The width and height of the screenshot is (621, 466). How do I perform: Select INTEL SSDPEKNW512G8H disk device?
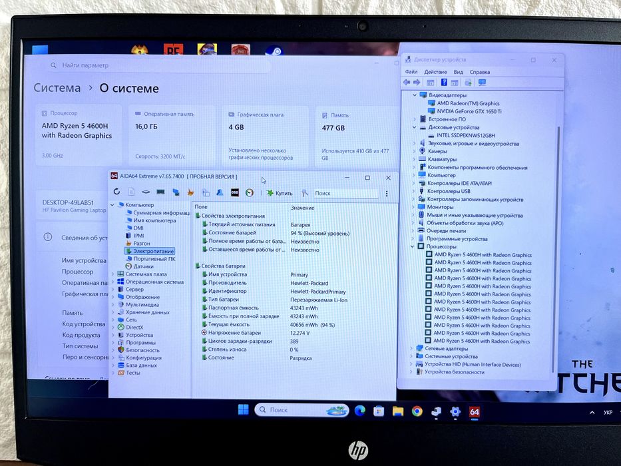461,135
